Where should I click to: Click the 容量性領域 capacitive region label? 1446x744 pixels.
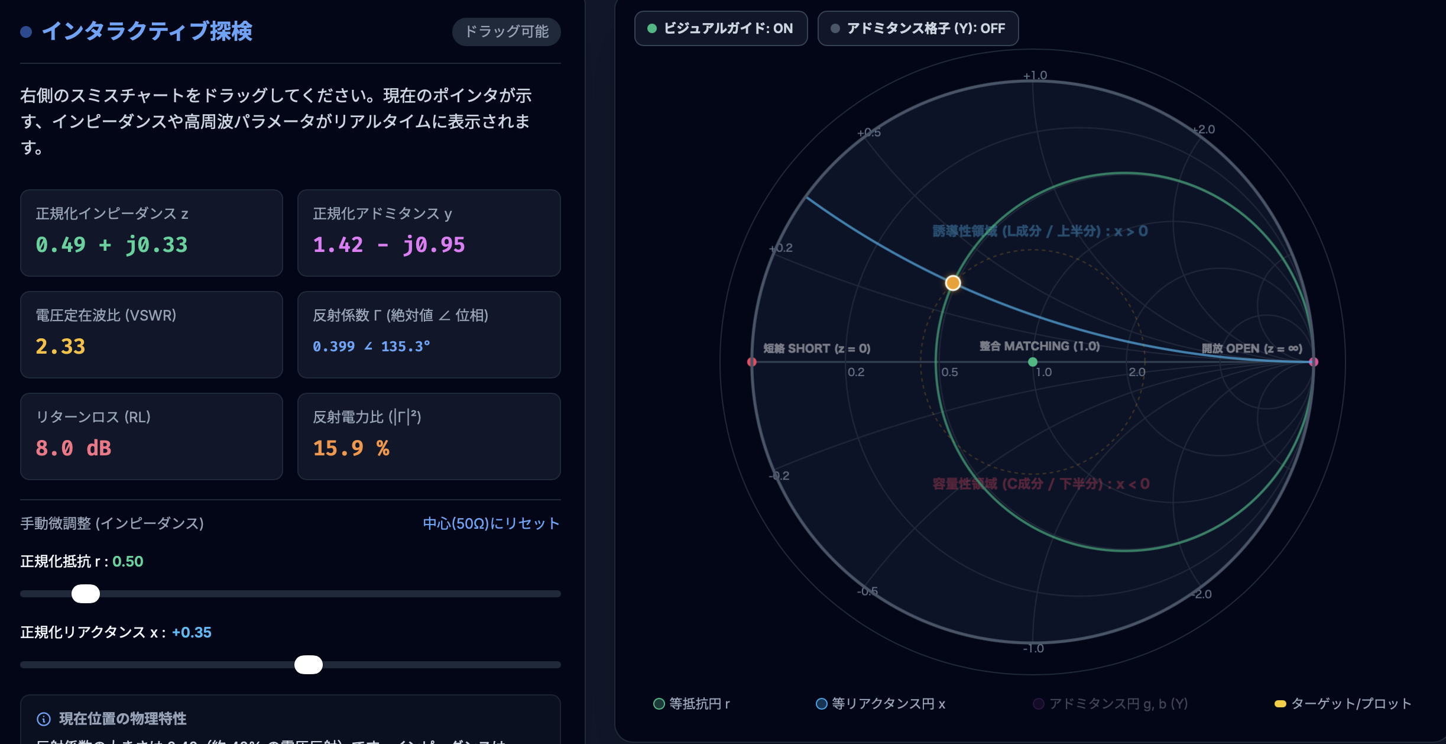[x=1041, y=484]
